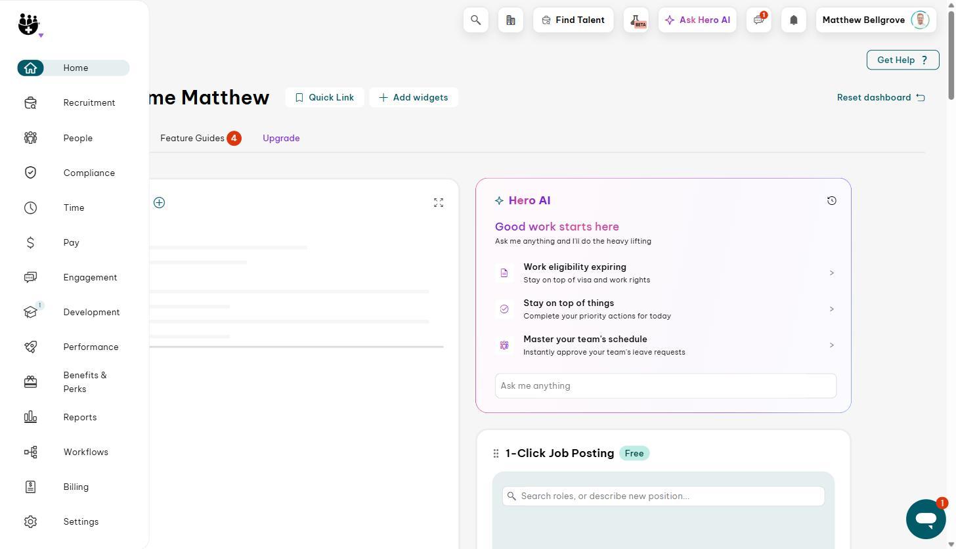Screen dimensions: 956x549
Task: Click the Quick Link button
Action: click(x=324, y=97)
